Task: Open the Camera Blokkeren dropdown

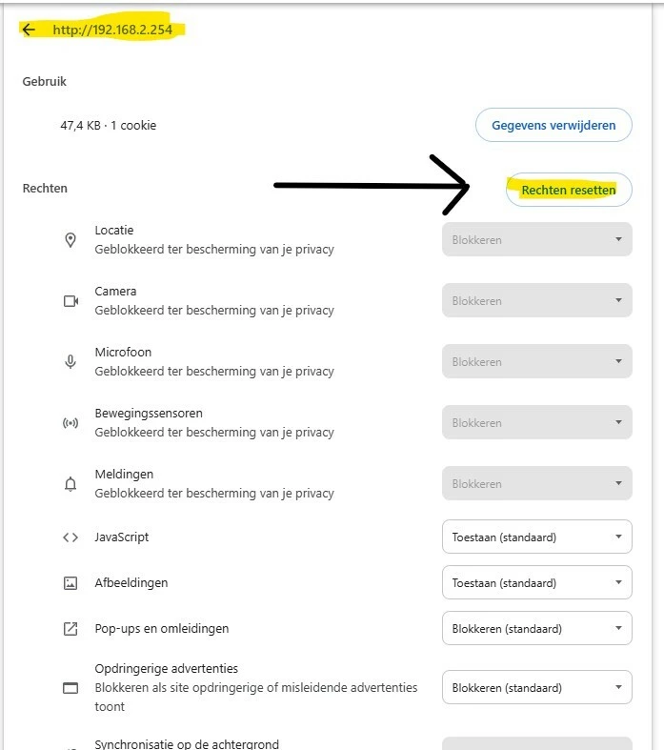Action: pyautogui.click(x=537, y=300)
